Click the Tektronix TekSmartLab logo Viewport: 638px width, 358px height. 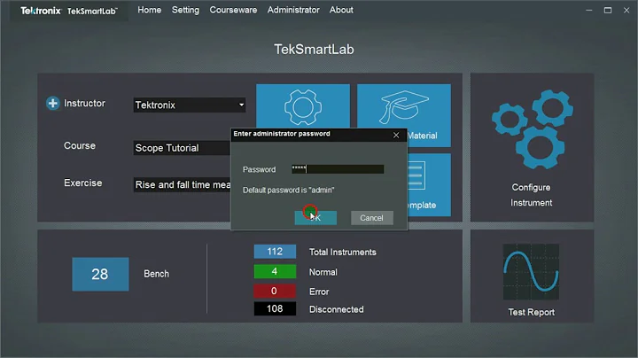point(69,11)
